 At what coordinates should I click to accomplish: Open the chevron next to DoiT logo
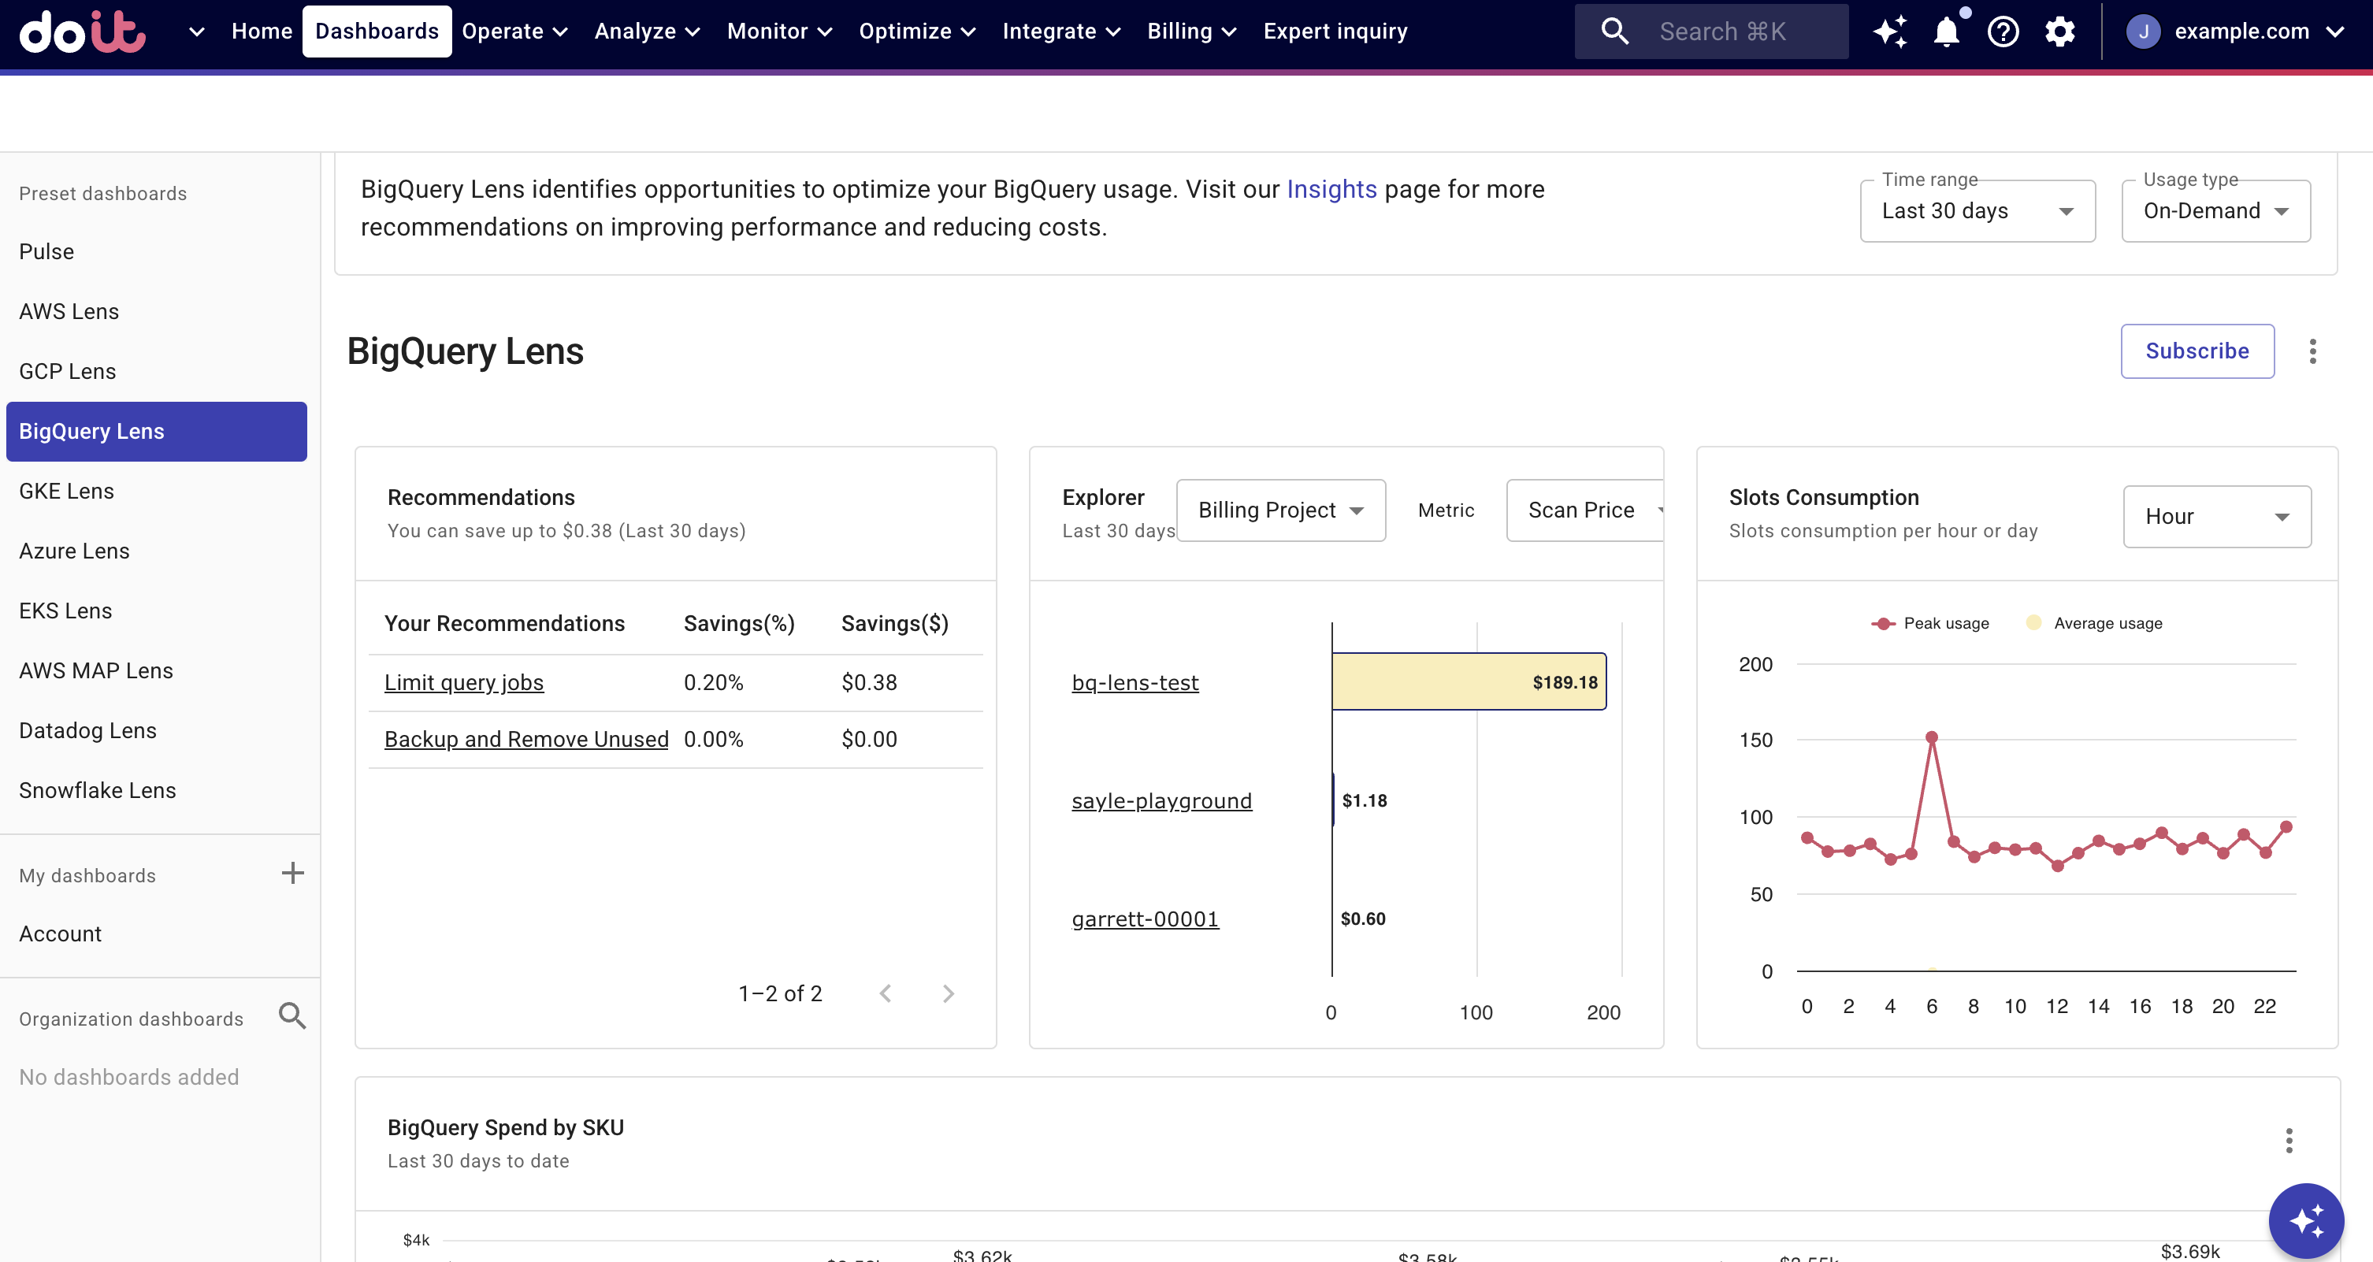coord(196,32)
